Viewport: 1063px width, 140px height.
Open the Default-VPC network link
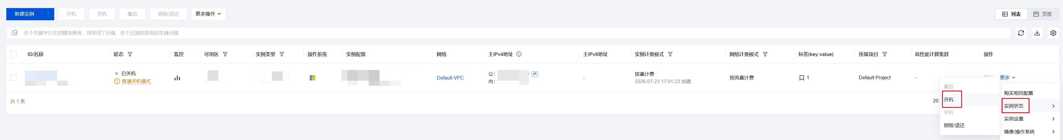click(x=450, y=78)
